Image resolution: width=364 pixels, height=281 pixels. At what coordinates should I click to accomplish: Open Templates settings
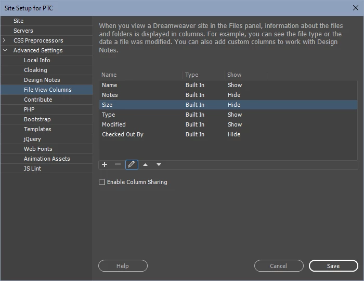[x=47, y=129]
